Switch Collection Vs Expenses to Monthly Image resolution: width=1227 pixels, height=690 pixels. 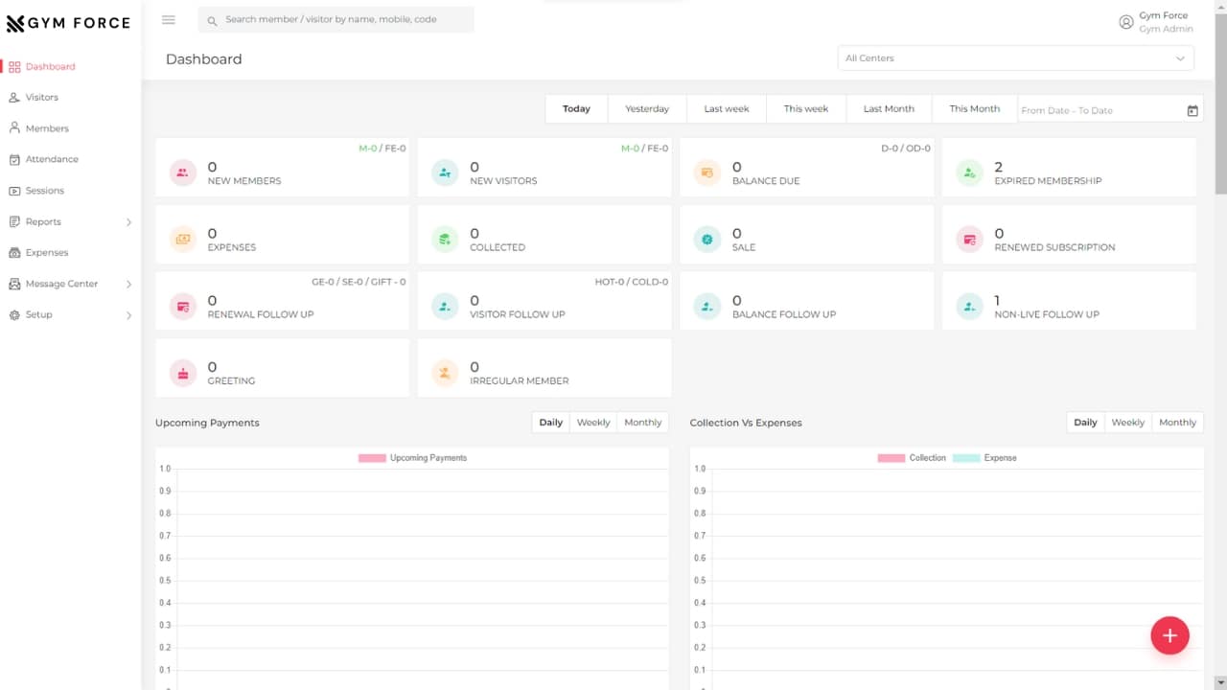pos(1177,423)
